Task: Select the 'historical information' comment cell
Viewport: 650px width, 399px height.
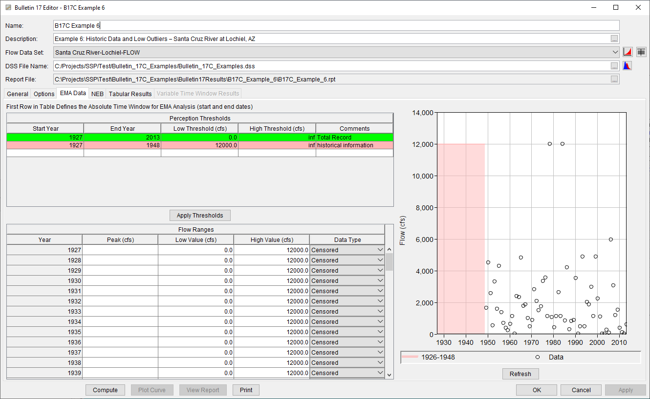Action: click(x=354, y=145)
